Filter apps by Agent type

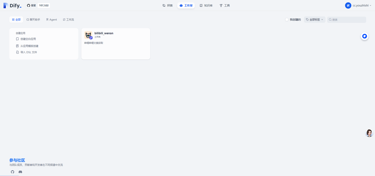point(51,20)
